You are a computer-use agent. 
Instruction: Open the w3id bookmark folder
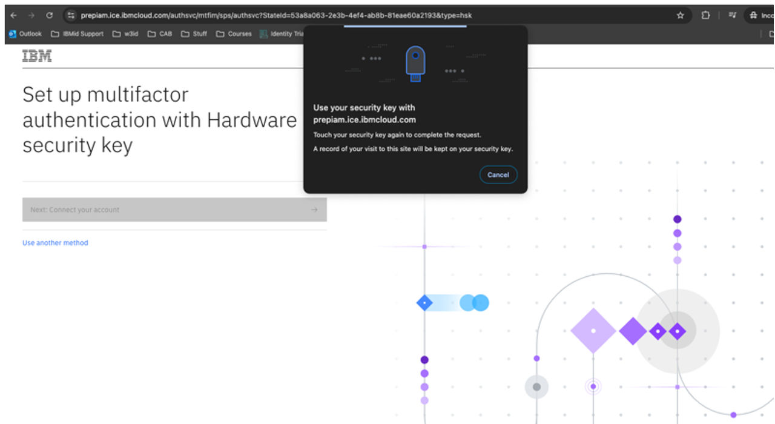(125, 34)
